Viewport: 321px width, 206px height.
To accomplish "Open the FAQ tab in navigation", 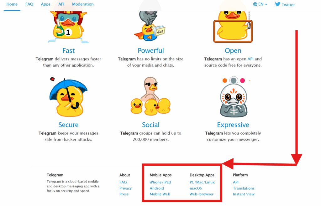I will click(29, 4).
